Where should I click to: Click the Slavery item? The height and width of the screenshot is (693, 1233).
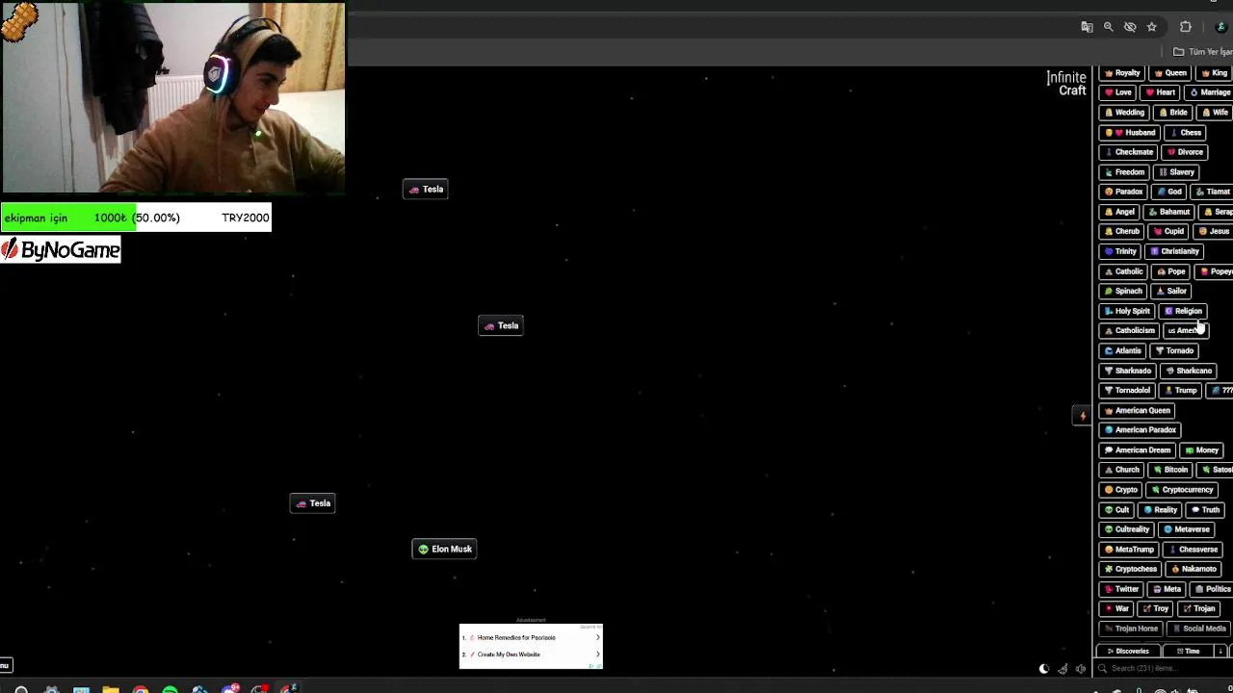1176,172
